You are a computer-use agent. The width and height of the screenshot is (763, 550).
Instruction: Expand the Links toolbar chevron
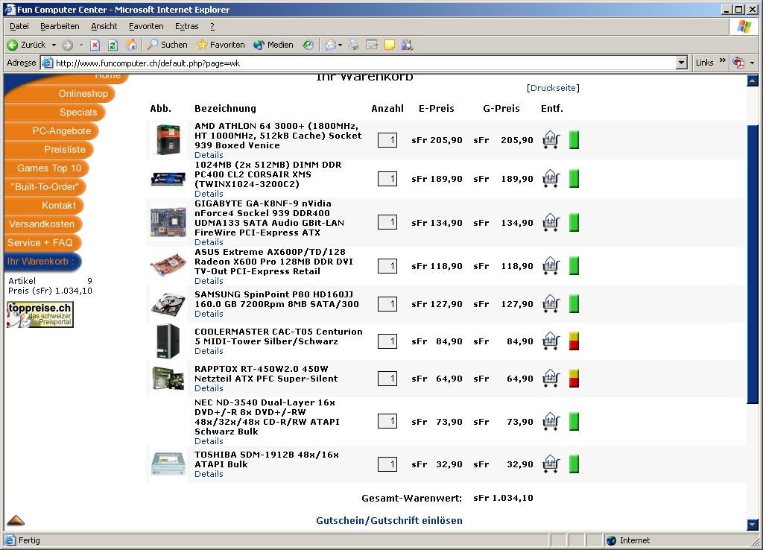tap(722, 61)
